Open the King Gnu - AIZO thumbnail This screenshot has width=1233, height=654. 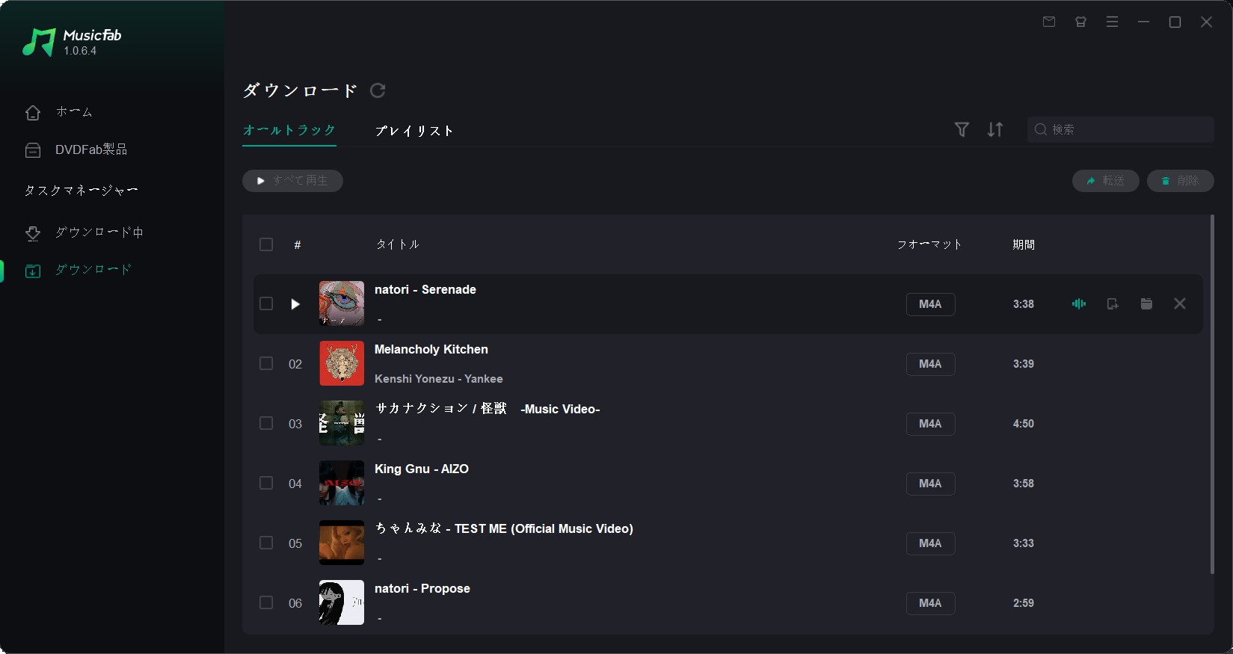pyautogui.click(x=342, y=483)
